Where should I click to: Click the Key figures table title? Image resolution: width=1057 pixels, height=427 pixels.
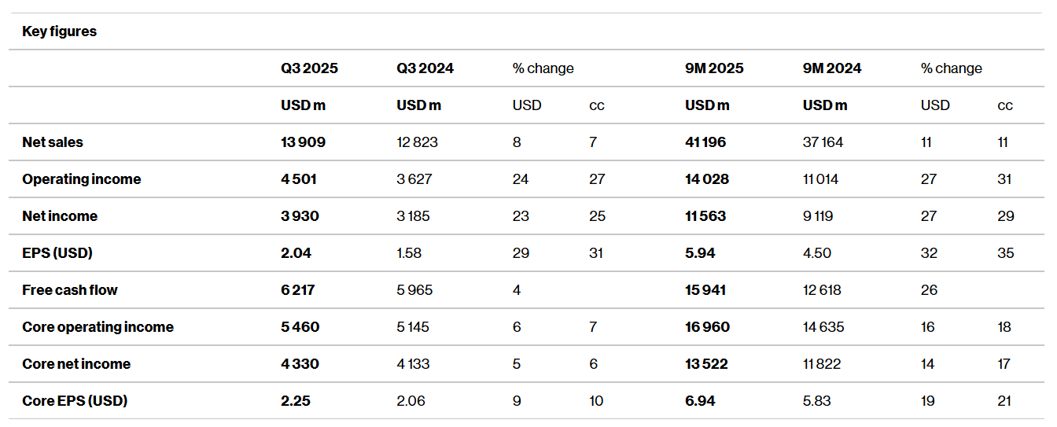[x=59, y=31]
